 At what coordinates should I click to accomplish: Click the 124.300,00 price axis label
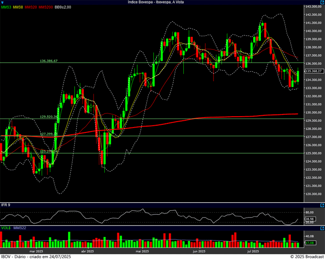point(314,161)
